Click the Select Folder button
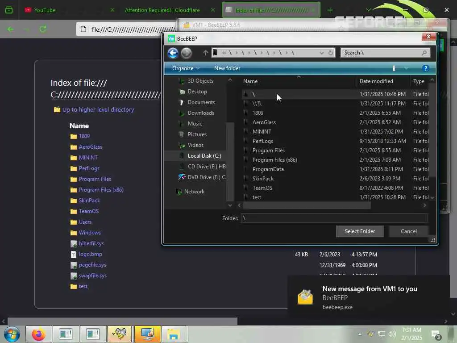Screen dimensions: 457x343 360,231
